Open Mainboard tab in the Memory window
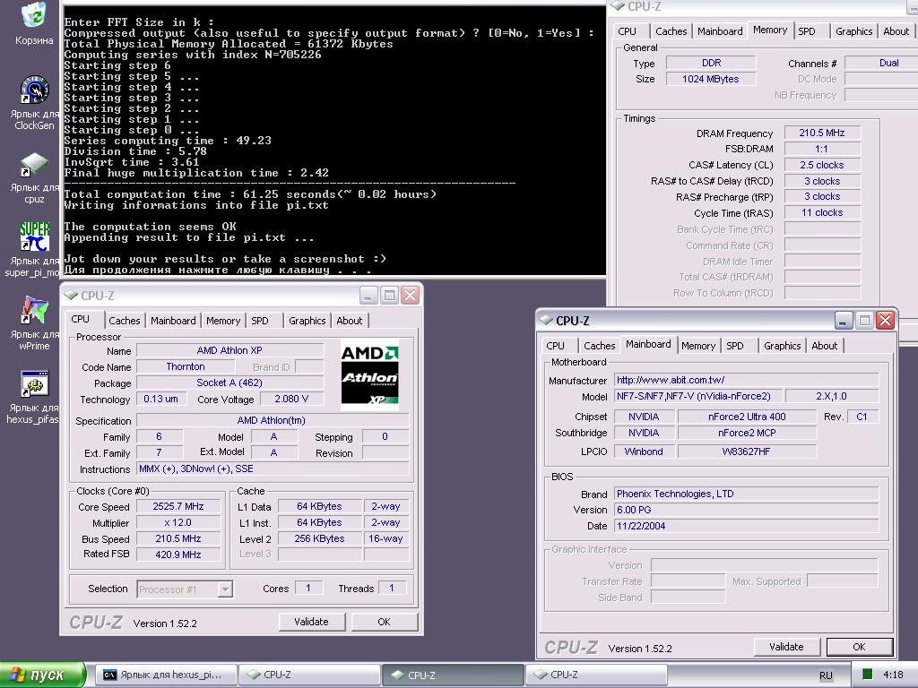918x688 pixels. pyautogui.click(x=720, y=31)
